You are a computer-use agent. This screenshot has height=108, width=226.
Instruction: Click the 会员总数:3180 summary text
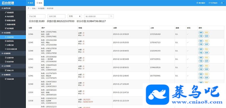click(x=37, y=21)
